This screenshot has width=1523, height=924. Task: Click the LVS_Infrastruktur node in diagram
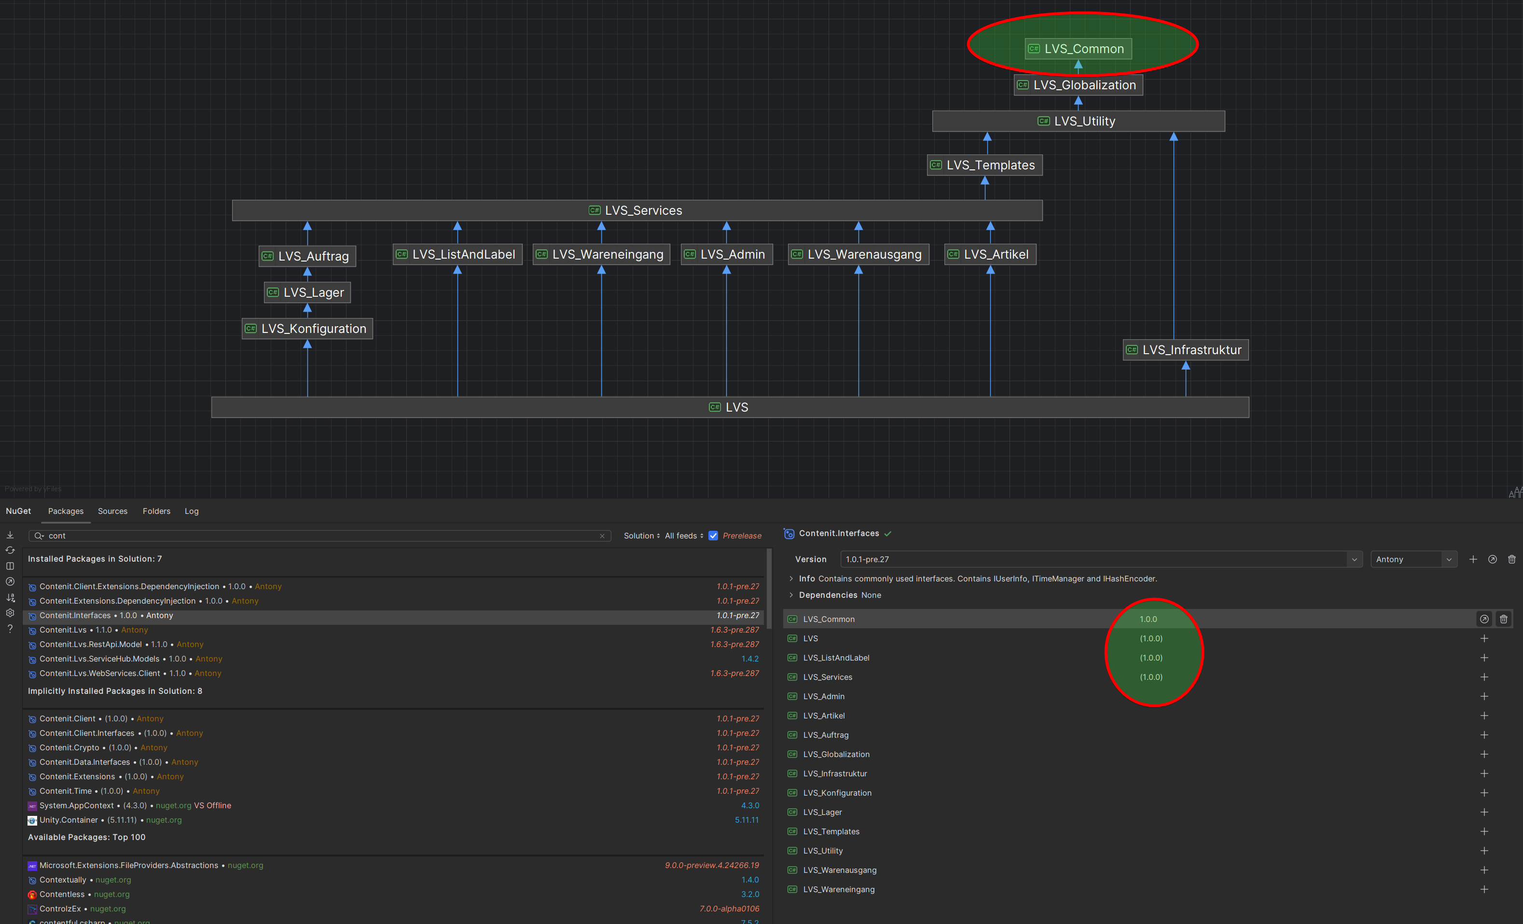click(x=1185, y=350)
